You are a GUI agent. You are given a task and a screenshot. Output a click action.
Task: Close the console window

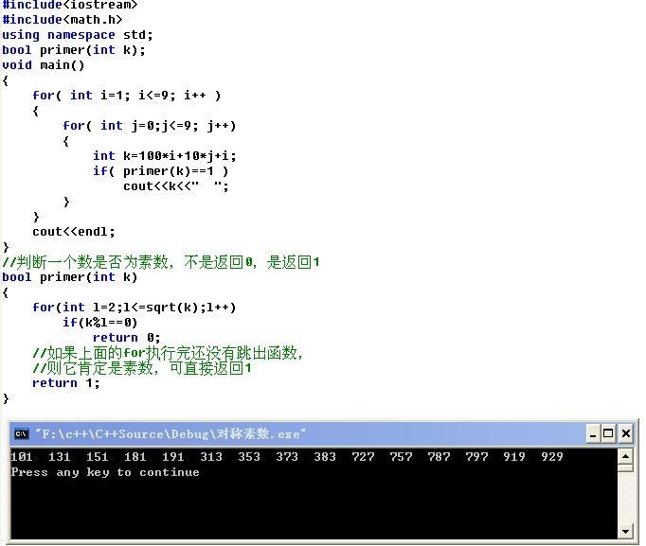click(625, 433)
